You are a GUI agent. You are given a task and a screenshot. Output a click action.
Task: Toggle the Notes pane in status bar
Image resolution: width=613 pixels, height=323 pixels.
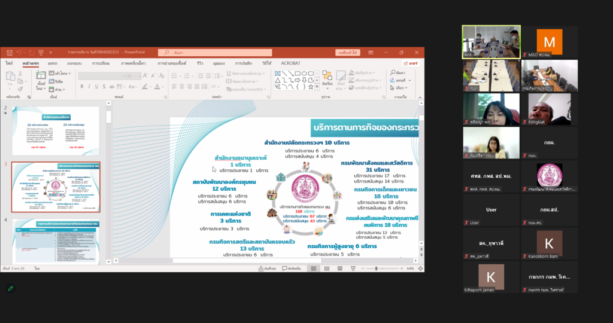coord(268,269)
